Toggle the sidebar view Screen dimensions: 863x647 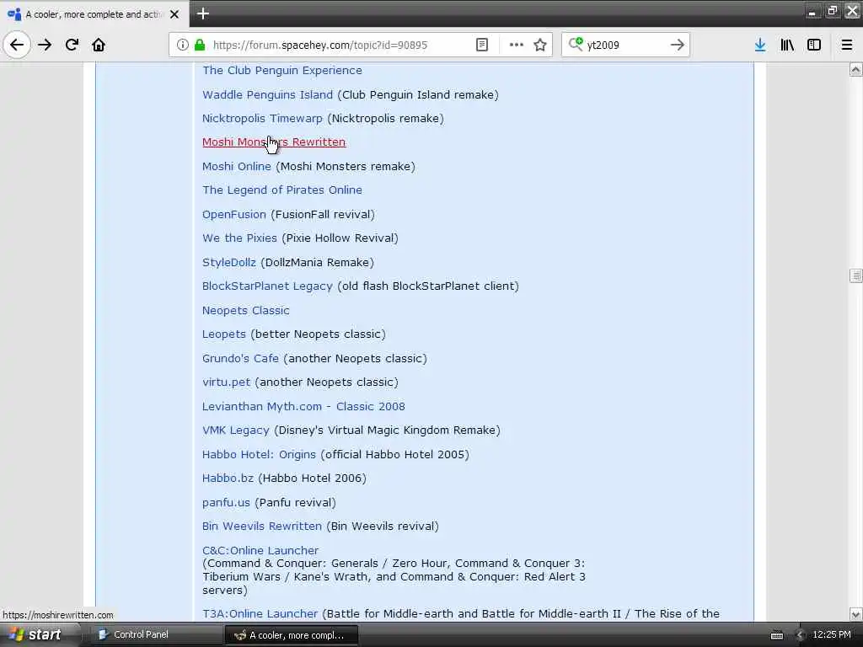point(814,45)
